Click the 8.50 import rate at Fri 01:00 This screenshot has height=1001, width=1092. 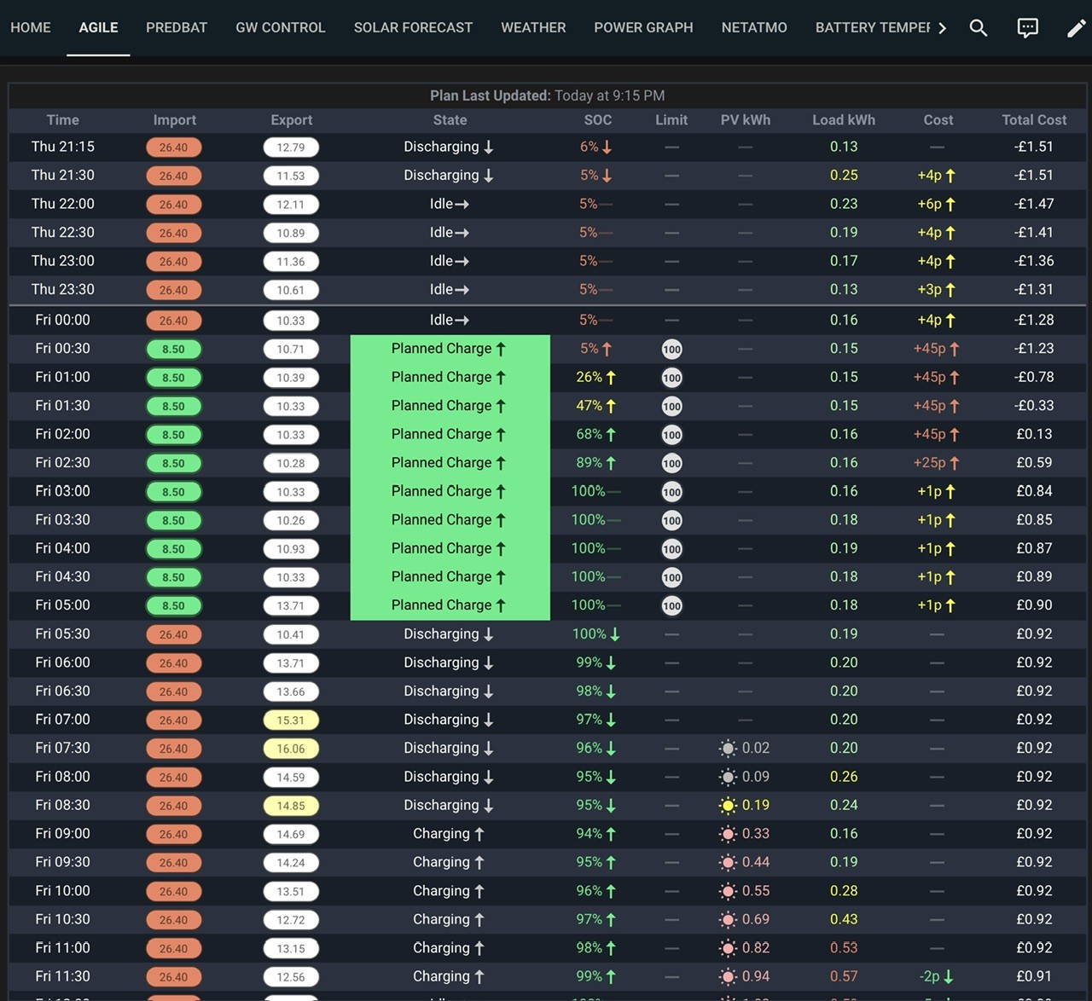[173, 378]
